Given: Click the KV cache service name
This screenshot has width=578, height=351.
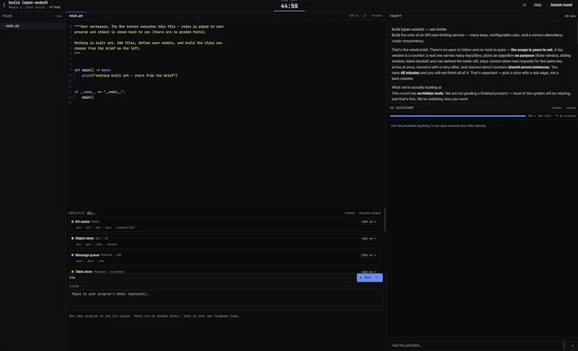Looking at the screenshot, I should (x=82, y=222).
